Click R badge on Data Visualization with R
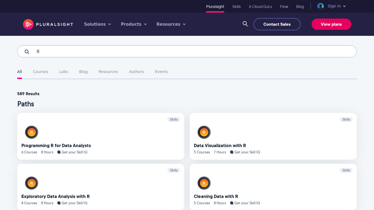374x210 pixels. coord(204,132)
